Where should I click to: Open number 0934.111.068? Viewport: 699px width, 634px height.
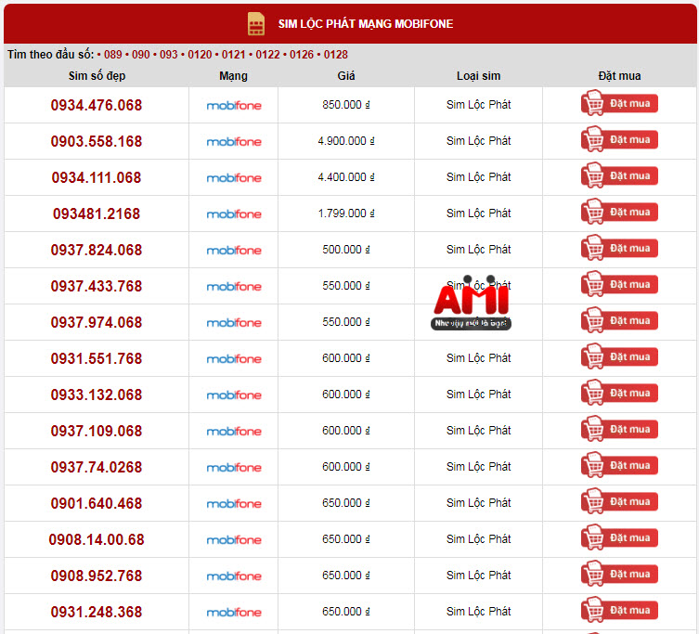click(97, 177)
